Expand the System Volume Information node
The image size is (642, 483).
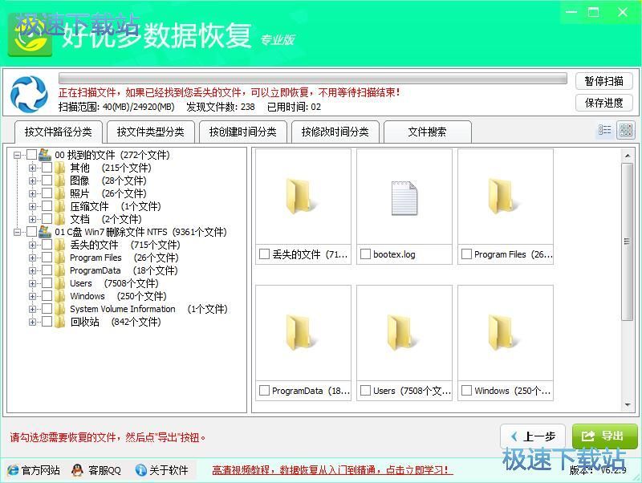[x=32, y=309]
